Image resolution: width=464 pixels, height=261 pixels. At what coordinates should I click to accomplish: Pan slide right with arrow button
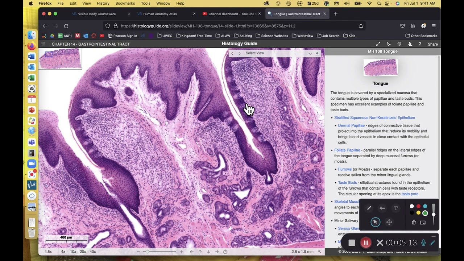[x=217, y=252]
